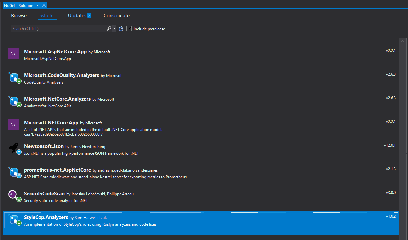The width and height of the screenshot is (408, 240).
Task: Enable Include prerelease checkbox
Action: tap(129, 29)
